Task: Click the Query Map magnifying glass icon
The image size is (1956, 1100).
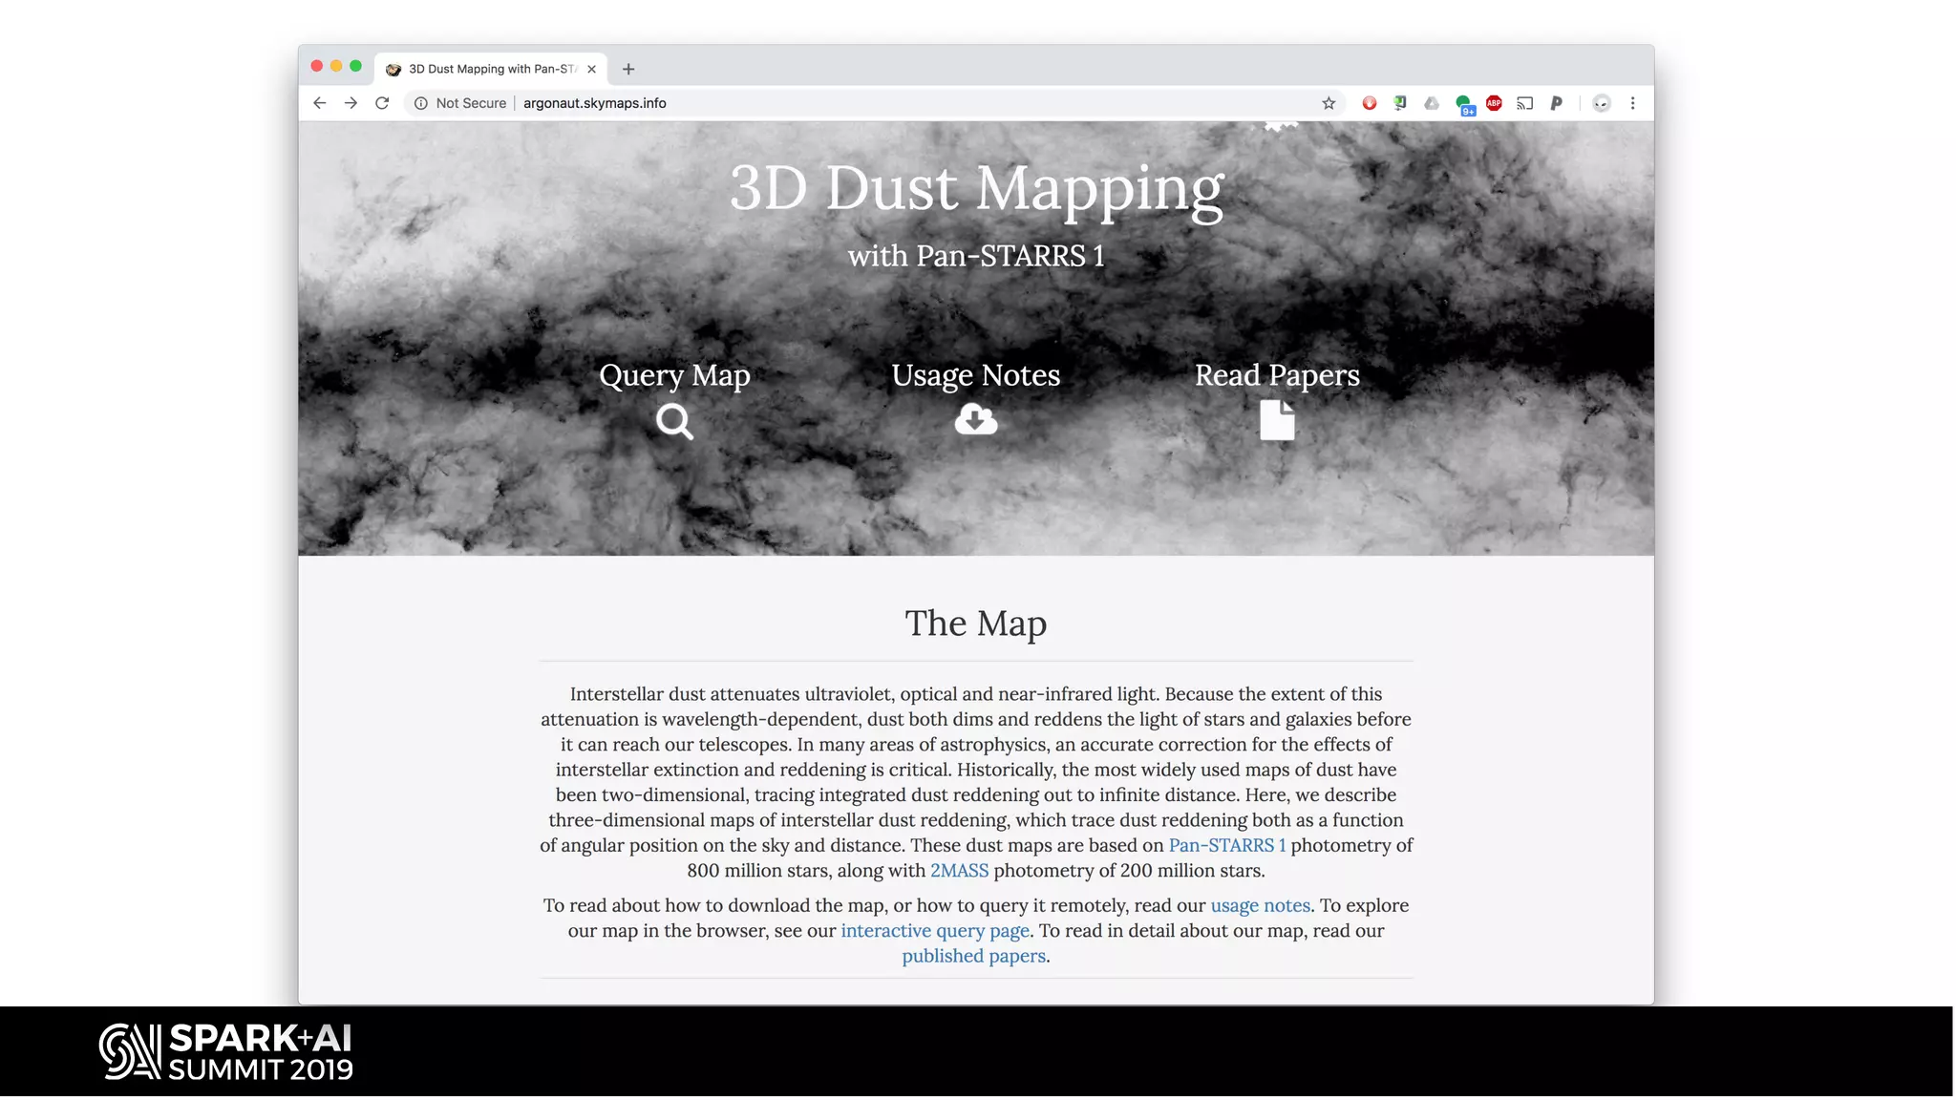Action: pos(674,421)
